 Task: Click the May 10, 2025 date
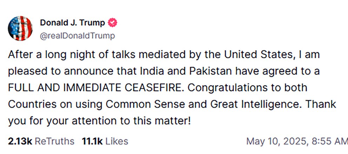277,141
